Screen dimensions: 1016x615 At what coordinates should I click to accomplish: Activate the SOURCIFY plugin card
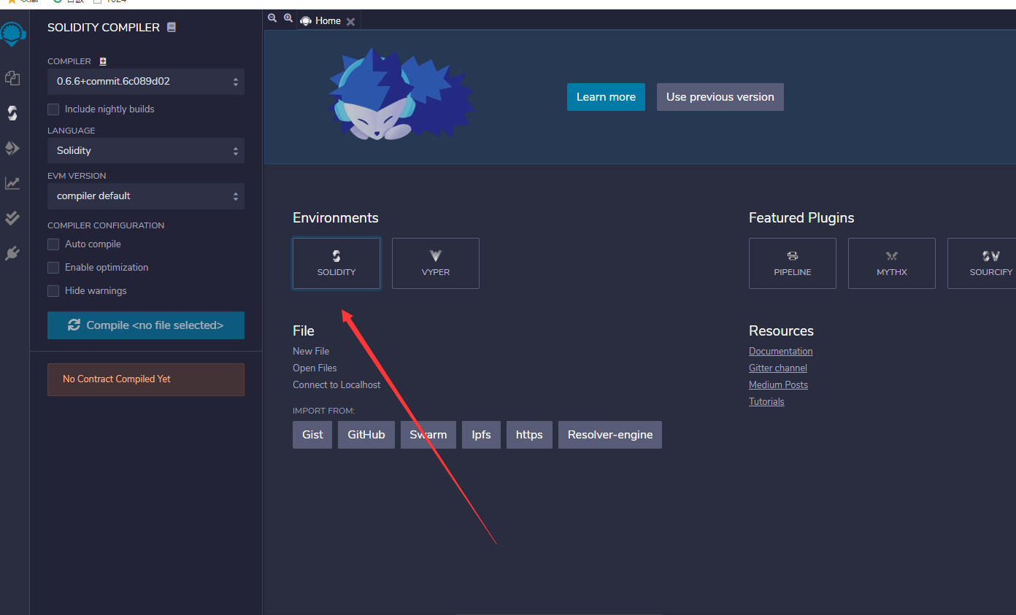tap(982, 263)
